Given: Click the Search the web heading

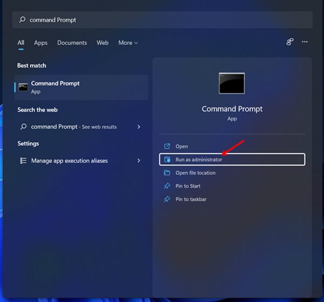Looking at the screenshot, I should [37, 110].
